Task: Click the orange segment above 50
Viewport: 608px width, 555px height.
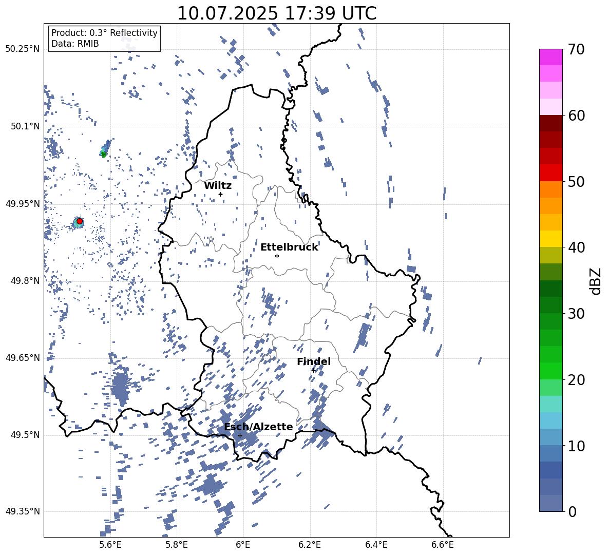Action: 550,189
